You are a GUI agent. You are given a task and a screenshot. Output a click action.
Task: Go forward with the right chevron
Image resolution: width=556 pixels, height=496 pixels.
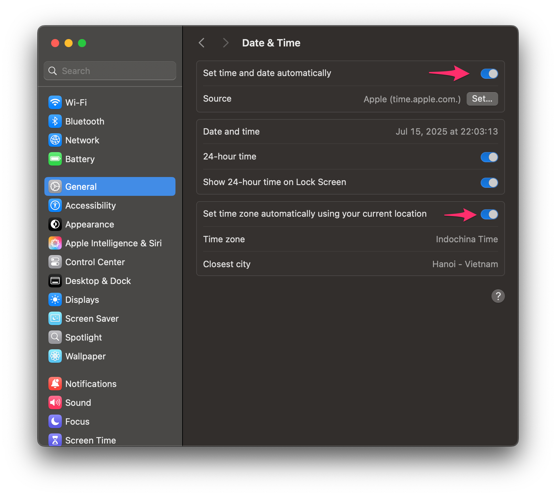coord(226,43)
